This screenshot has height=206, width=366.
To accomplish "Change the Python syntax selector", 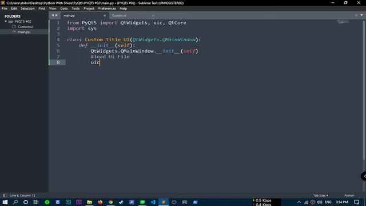I will [349, 195].
